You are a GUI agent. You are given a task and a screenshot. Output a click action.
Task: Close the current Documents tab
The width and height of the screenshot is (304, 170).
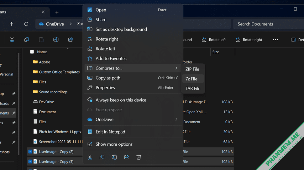[x=43, y=12]
